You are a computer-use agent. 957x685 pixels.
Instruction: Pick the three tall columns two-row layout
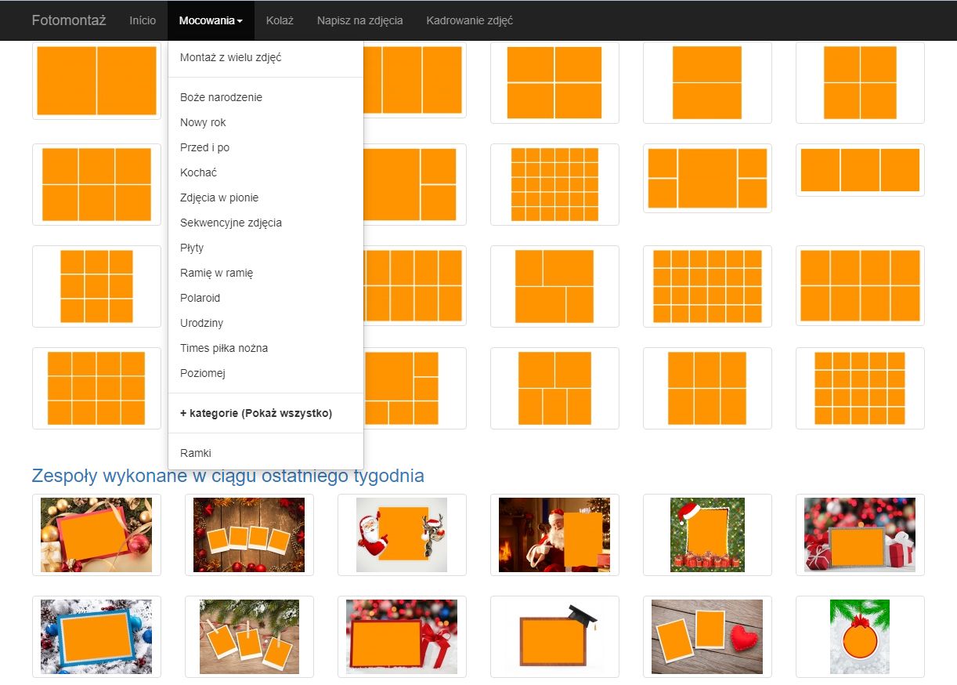[x=707, y=388]
